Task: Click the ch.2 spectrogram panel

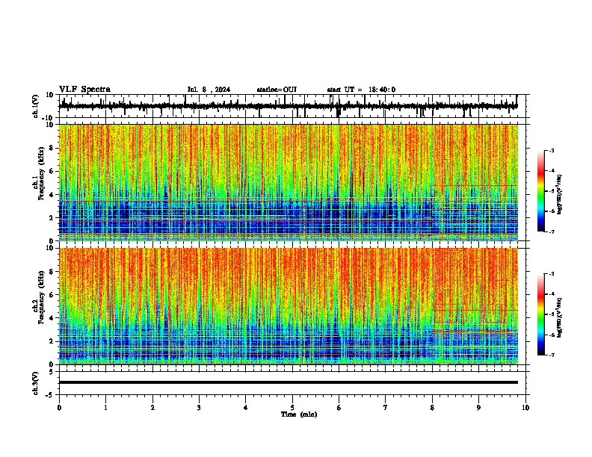Action: click(x=289, y=306)
